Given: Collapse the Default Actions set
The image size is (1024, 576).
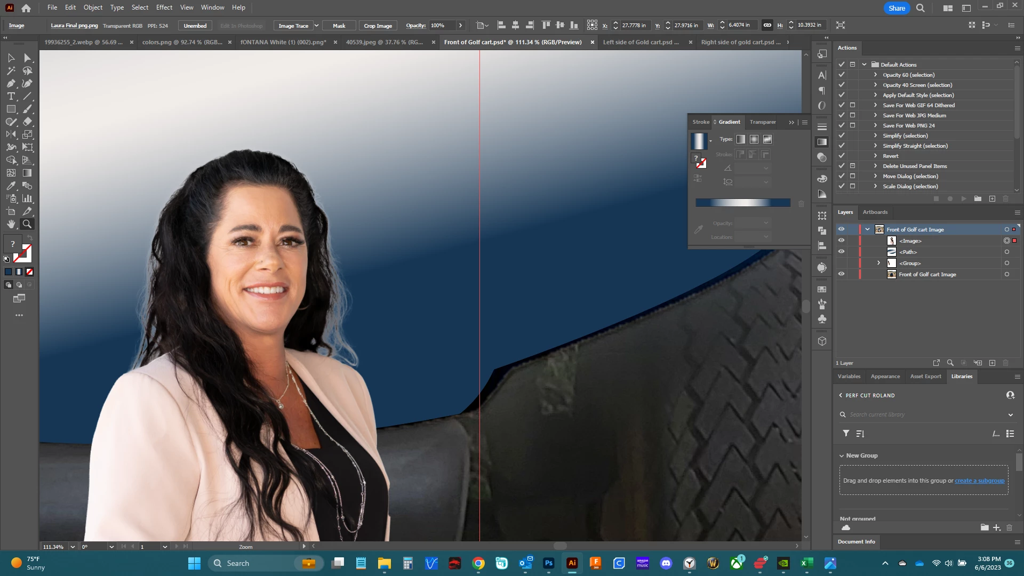Looking at the screenshot, I should 864,65.
